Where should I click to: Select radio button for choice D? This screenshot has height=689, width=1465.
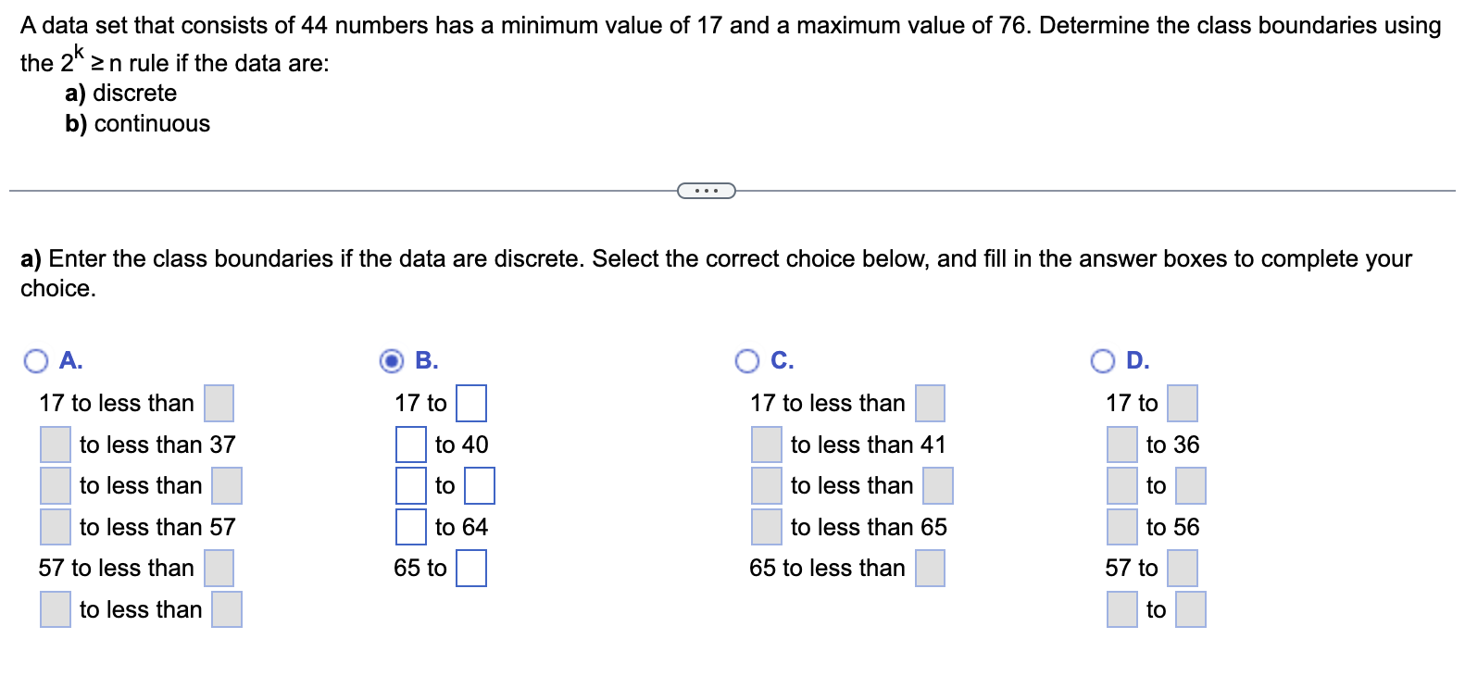point(1103,360)
